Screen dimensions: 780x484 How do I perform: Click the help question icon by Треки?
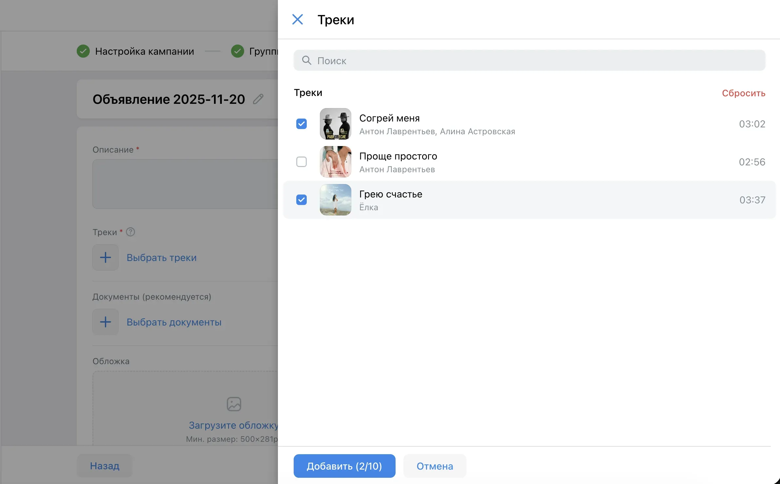[130, 232]
